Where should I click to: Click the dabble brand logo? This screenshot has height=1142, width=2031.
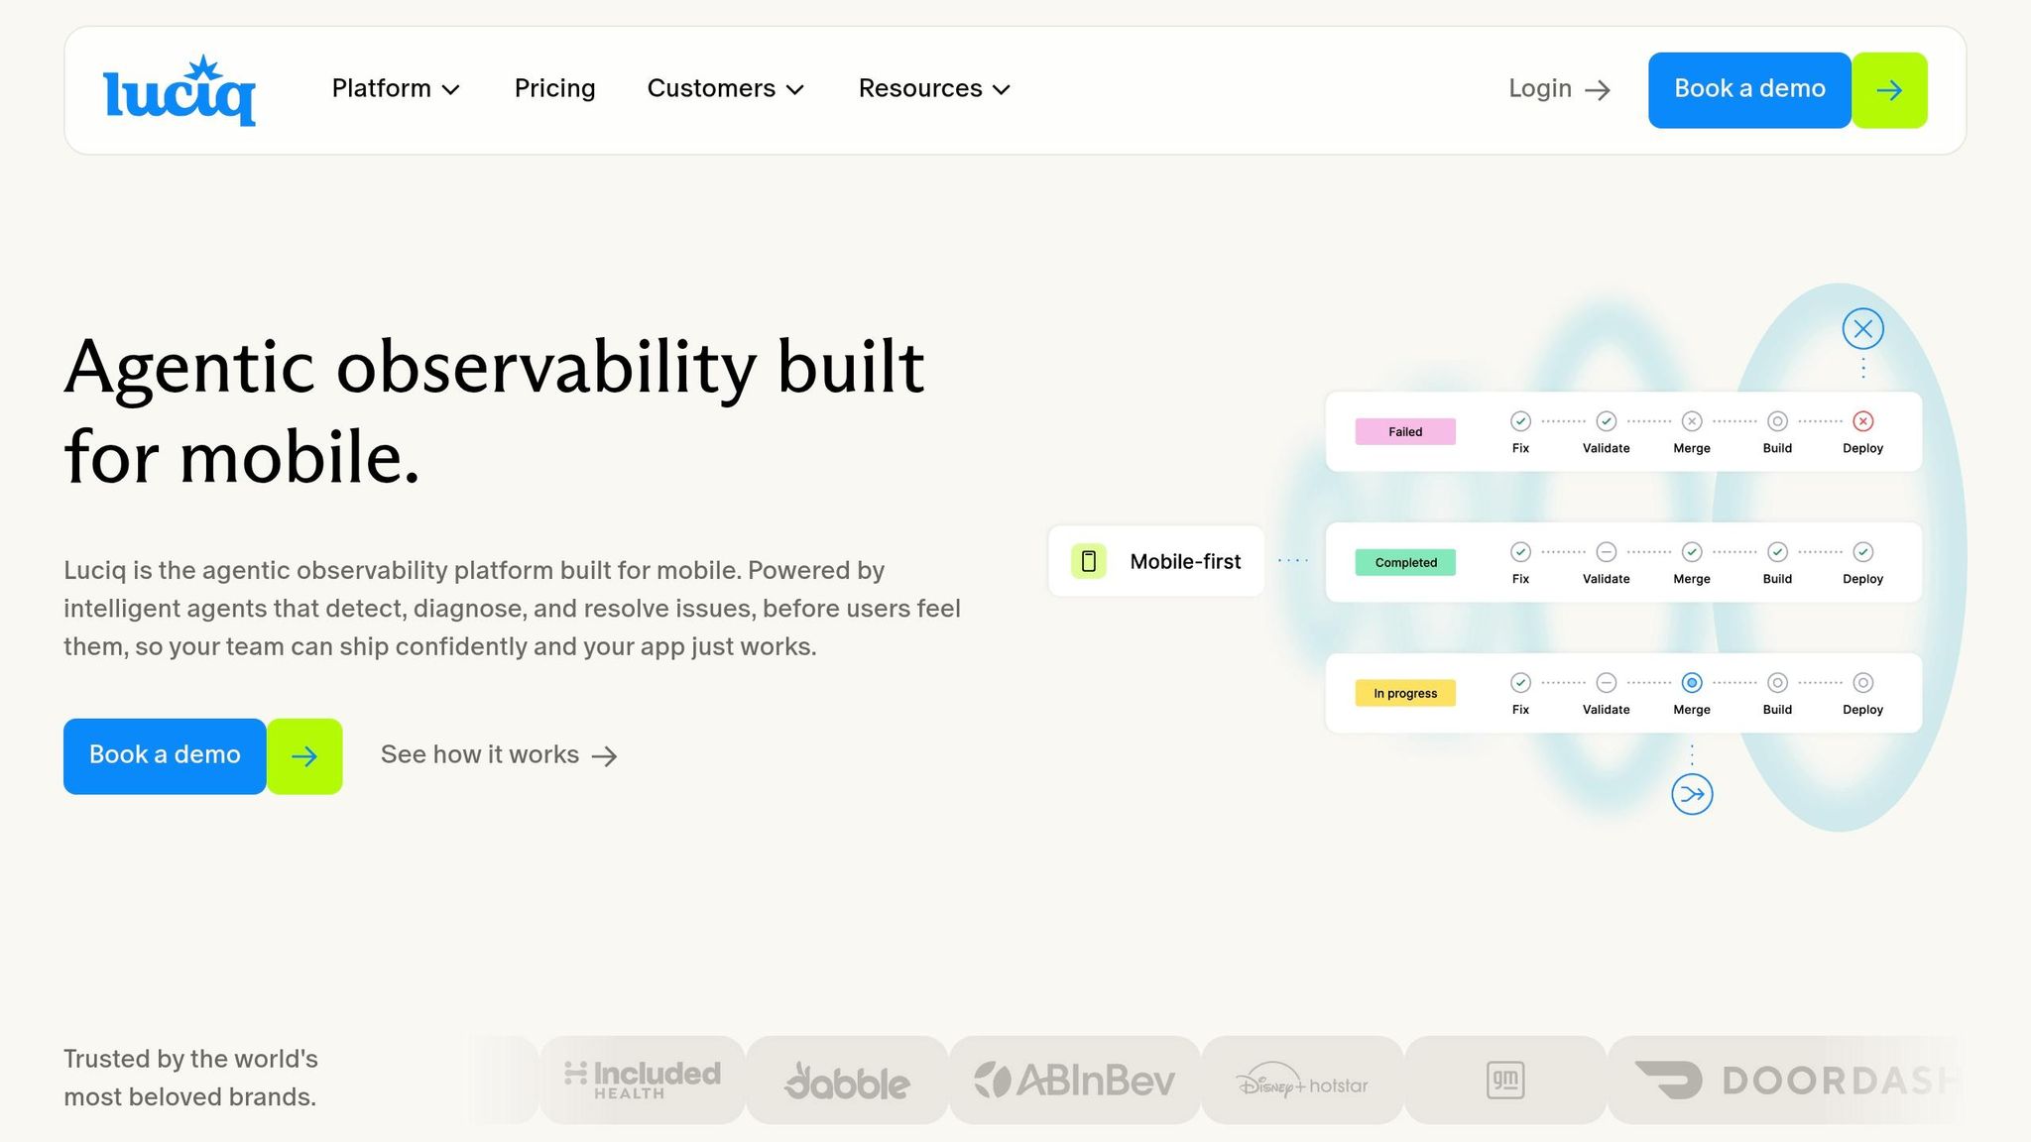tap(847, 1081)
